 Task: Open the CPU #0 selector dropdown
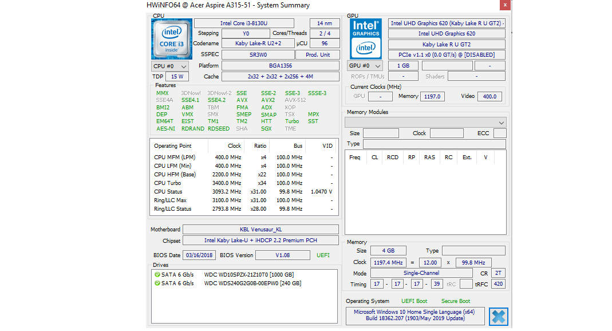170,66
